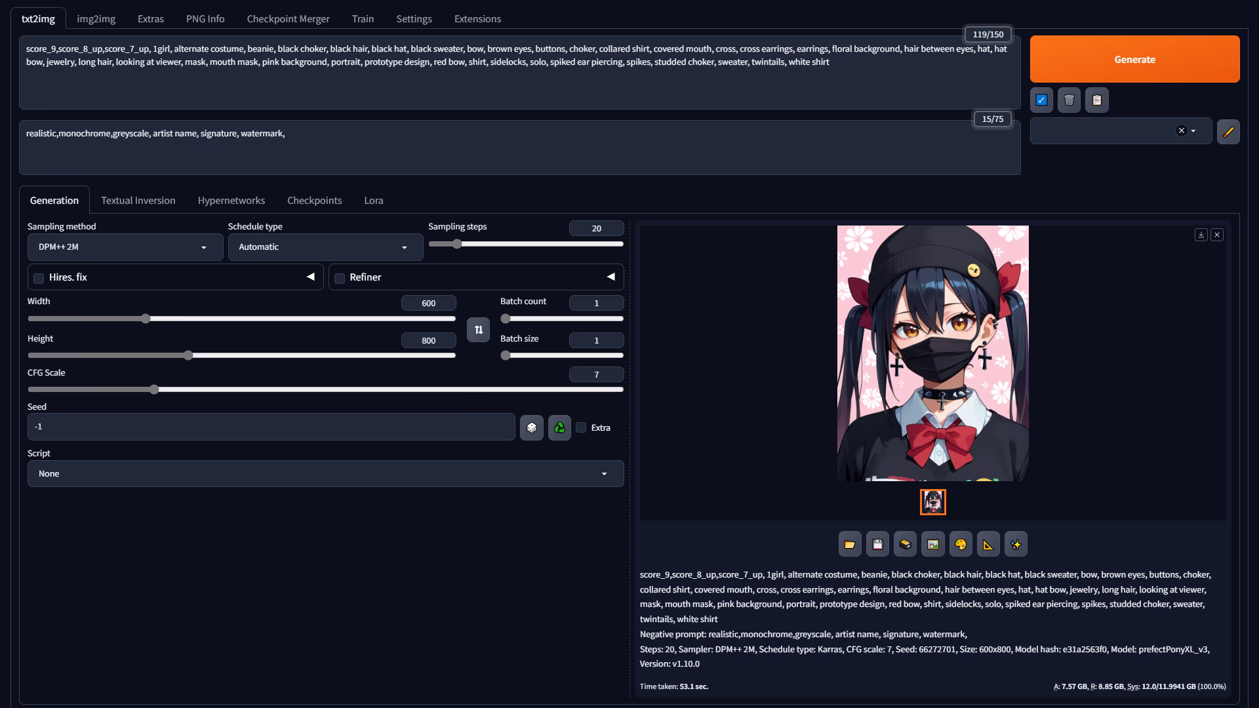Viewport: 1259px width, 708px height.
Task: Click the Width number field showing 600
Action: (x=429, y=303)
